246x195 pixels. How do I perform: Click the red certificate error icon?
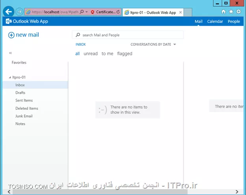pos(93,12)
